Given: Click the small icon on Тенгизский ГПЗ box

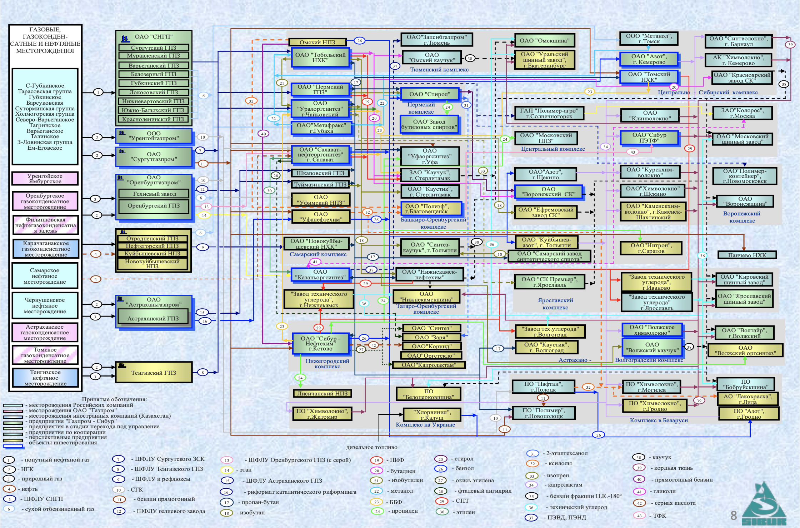Looking at the screenshot, I should (x=122, y=365).
